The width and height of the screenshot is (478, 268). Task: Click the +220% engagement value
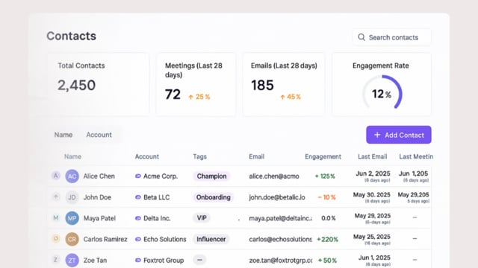coord(327,239)
